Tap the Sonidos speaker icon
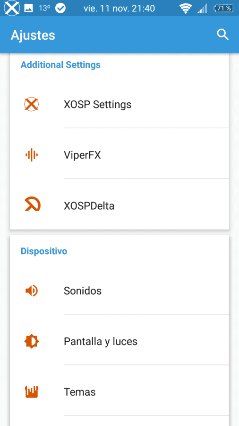The width and height of the screenshot is (239, 426). [x=32, y=291]
